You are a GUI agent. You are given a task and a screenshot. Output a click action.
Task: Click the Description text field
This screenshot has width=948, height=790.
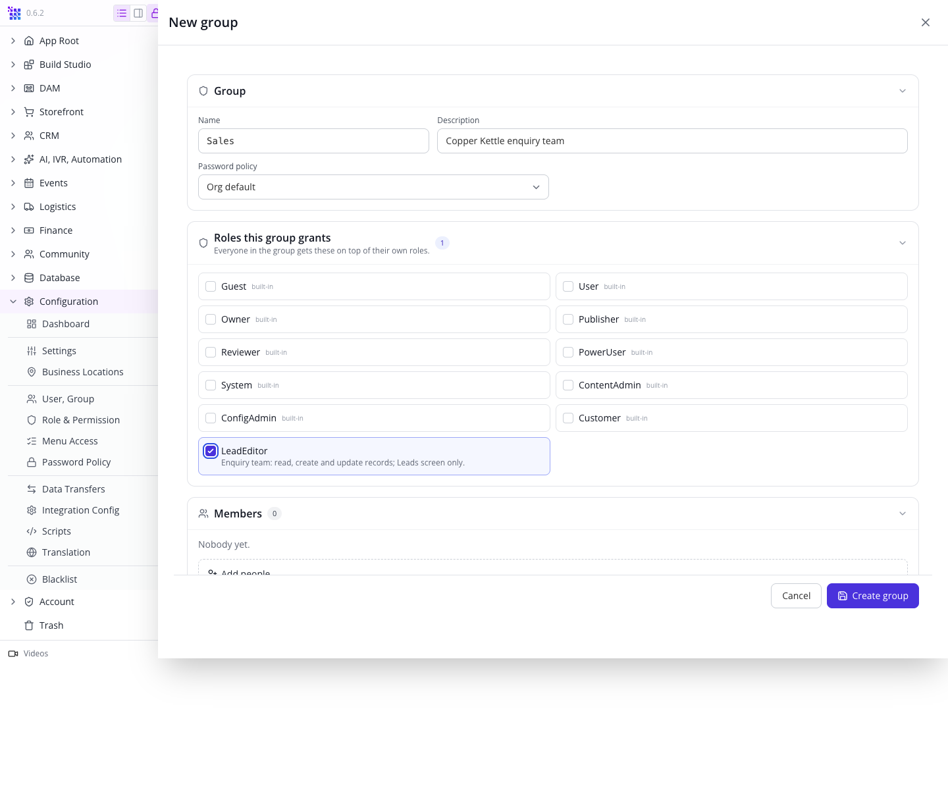click(x=672, y=141)
